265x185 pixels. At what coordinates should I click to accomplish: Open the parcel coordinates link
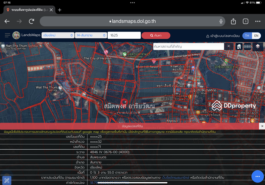click(110, 183)
